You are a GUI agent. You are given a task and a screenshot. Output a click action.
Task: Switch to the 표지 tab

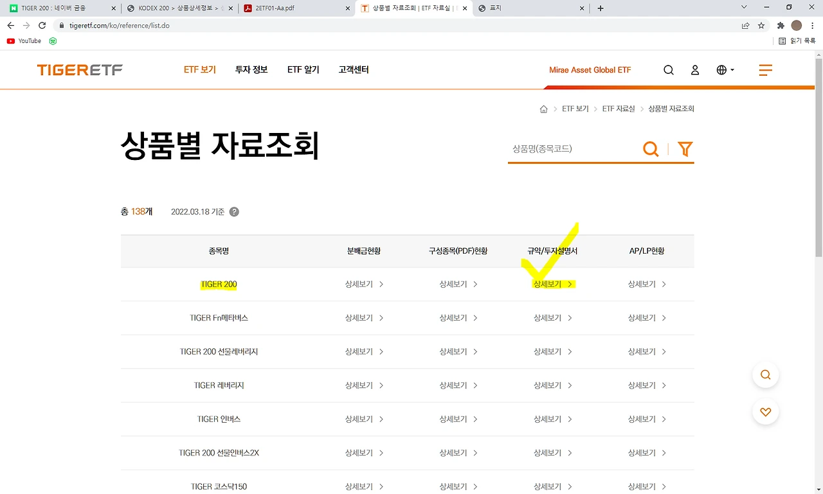pos(530,8)
